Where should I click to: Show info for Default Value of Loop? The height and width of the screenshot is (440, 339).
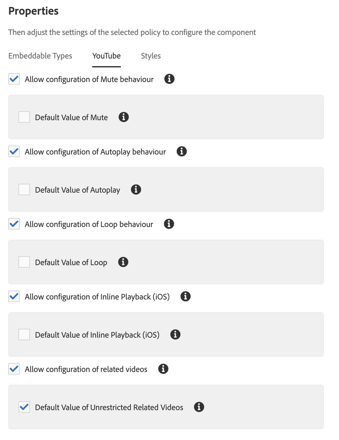tap(123, 262)
